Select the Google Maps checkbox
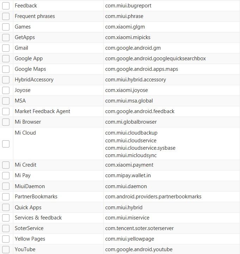The image size is (240, 254). point(6,69)
